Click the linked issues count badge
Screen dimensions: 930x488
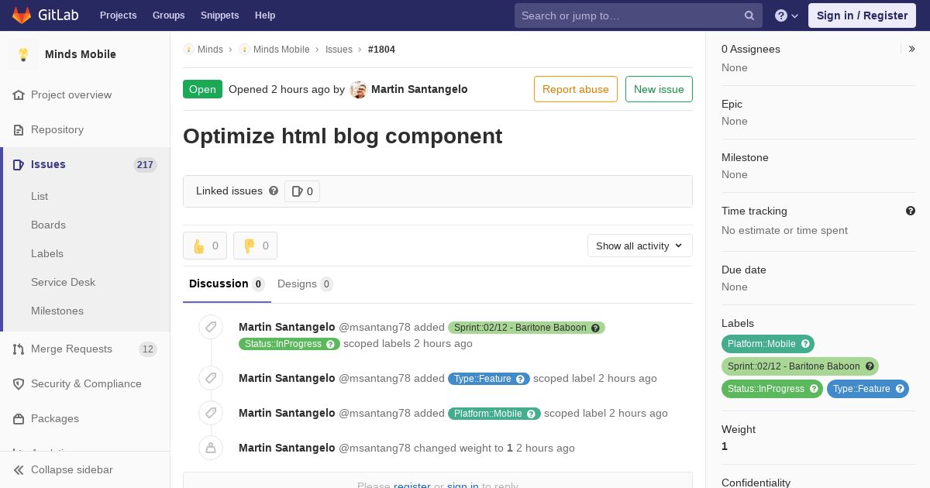point(302,191)
